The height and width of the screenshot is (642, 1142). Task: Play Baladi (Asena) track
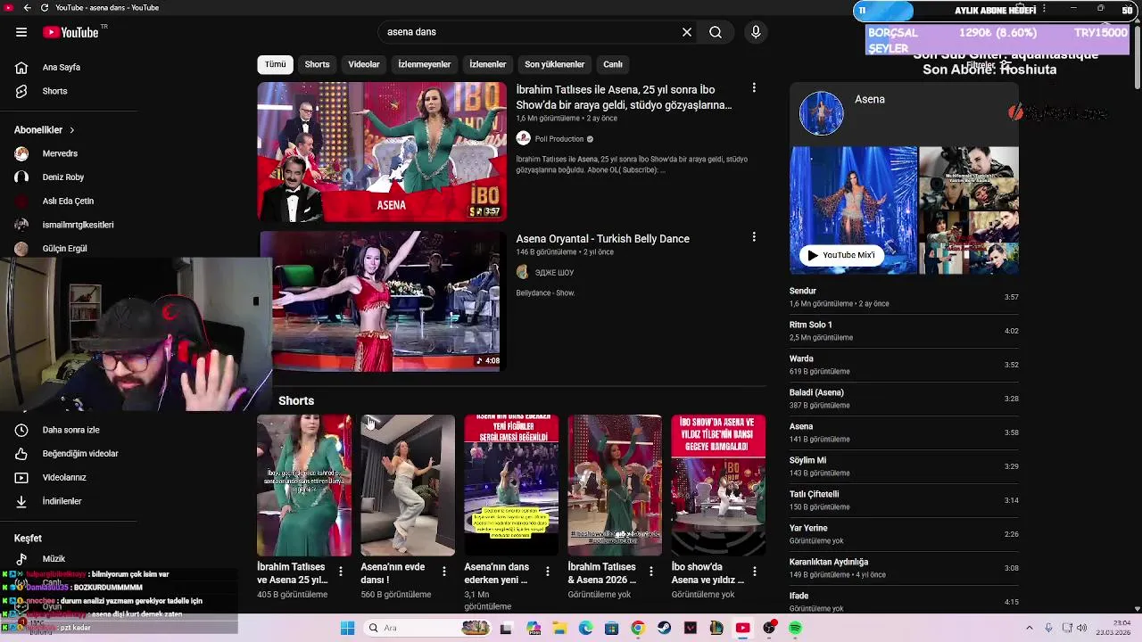coord(904,399)
